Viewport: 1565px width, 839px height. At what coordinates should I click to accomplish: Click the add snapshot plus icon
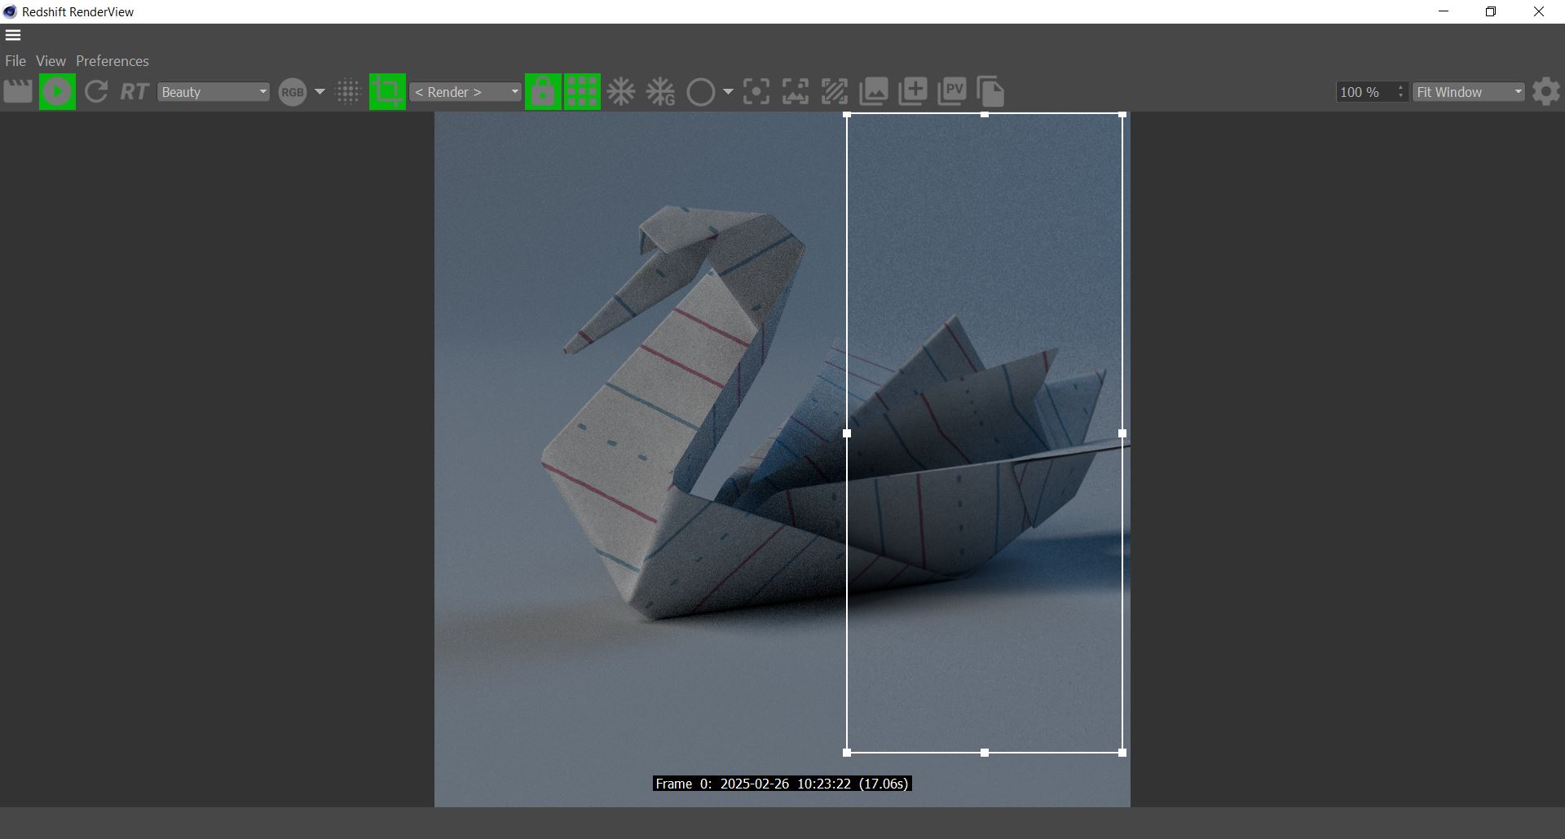point(913,91)
